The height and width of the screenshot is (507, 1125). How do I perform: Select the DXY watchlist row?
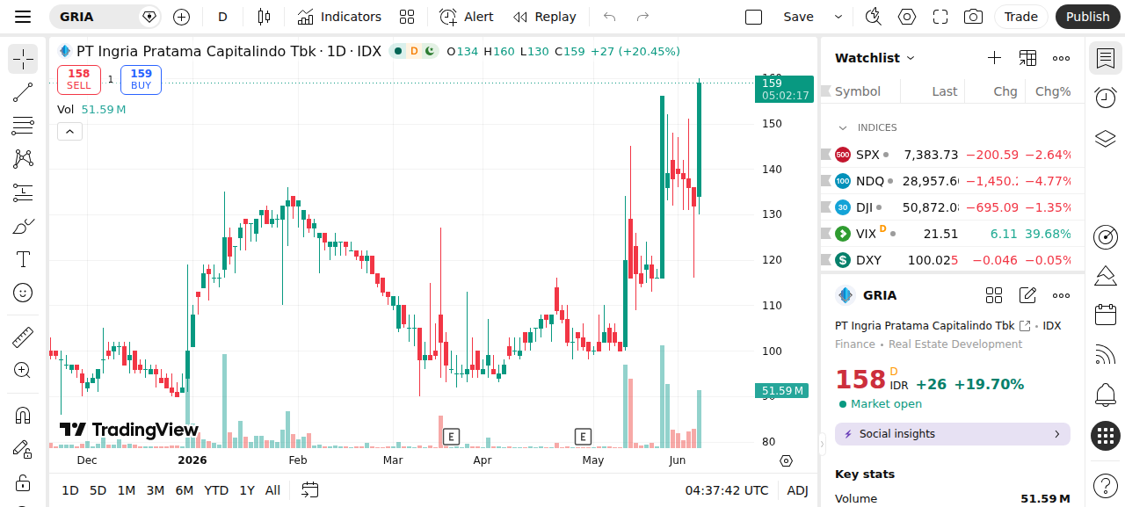coord(953,260)
